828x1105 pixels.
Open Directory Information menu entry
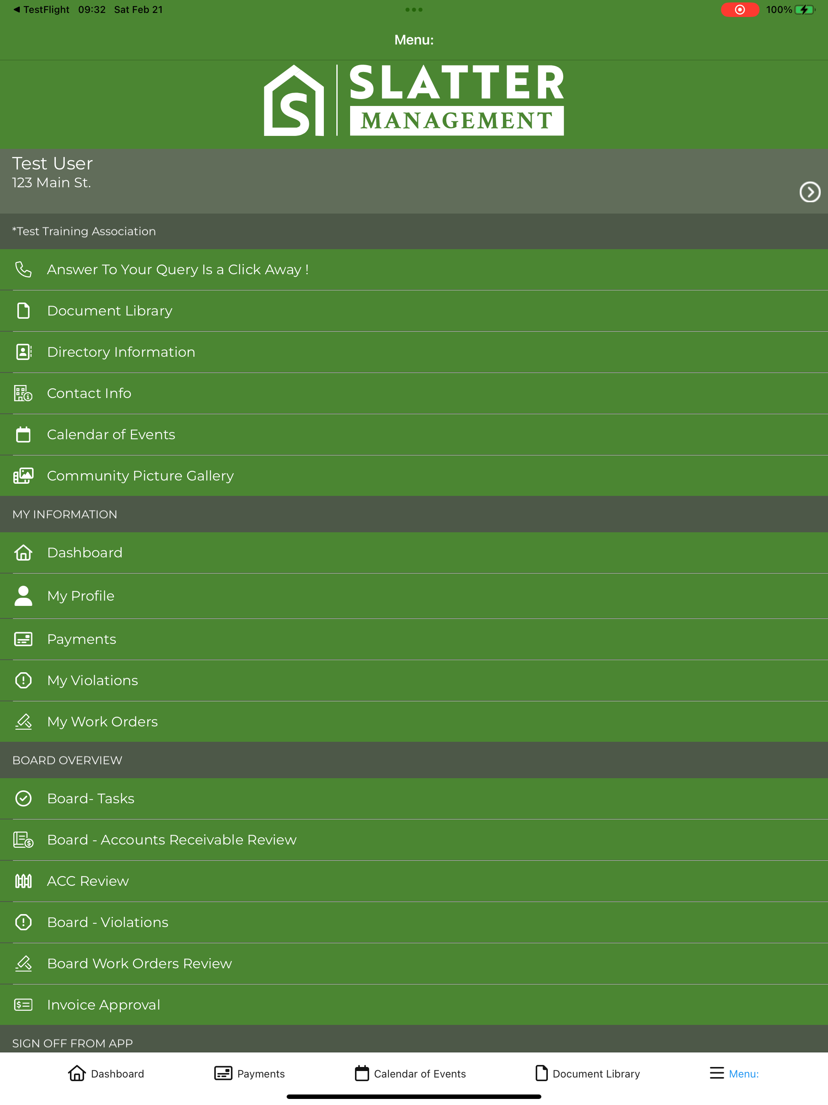pos(414,352)
